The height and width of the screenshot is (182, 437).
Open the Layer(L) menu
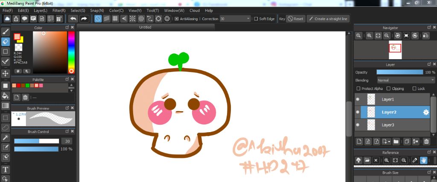(41, 11)
